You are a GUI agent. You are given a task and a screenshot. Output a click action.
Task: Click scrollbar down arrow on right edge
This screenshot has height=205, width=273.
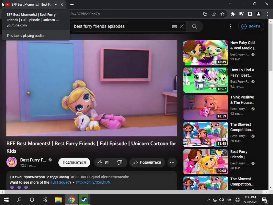pyautogui.click(x=271, y=188)
